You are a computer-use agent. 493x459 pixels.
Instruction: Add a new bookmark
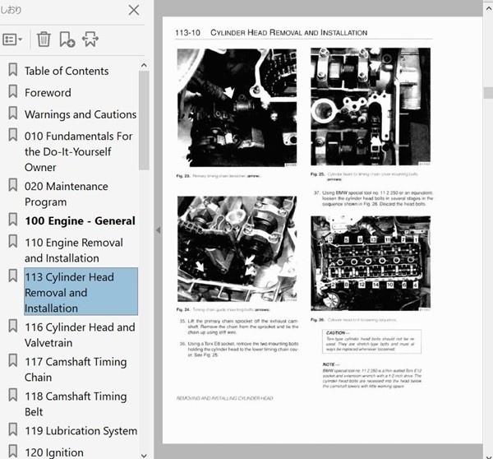67,39
